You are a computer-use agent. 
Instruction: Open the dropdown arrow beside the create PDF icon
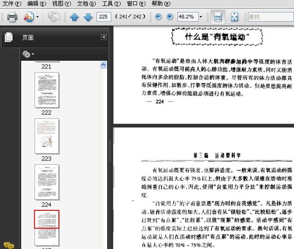point(37,17)
